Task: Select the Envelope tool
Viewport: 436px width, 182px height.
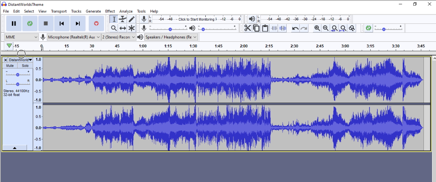Action: (x=123, y=19)
